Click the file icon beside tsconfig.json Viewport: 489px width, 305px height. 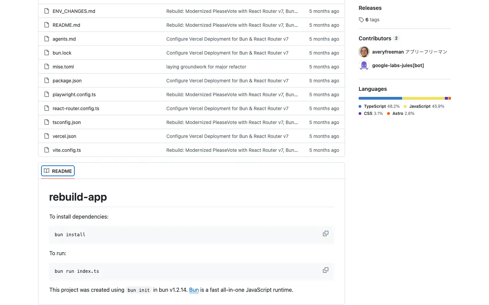(47, 122)
